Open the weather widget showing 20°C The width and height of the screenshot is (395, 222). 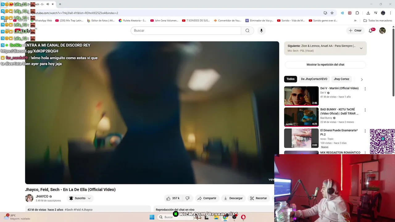17,217
